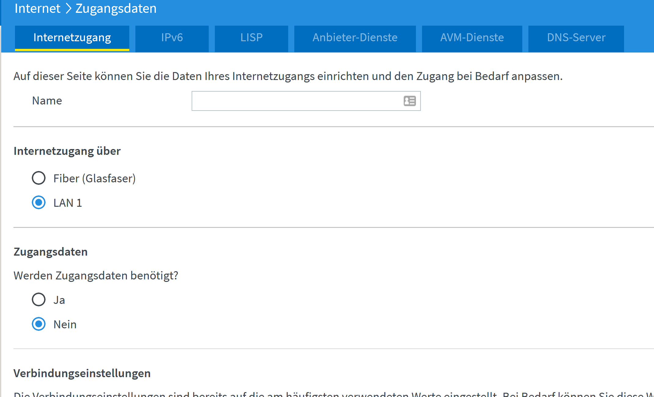This screenshot has width=654, height=397.
Task: Switch to the DNS-Server tab
Action: 576,38
